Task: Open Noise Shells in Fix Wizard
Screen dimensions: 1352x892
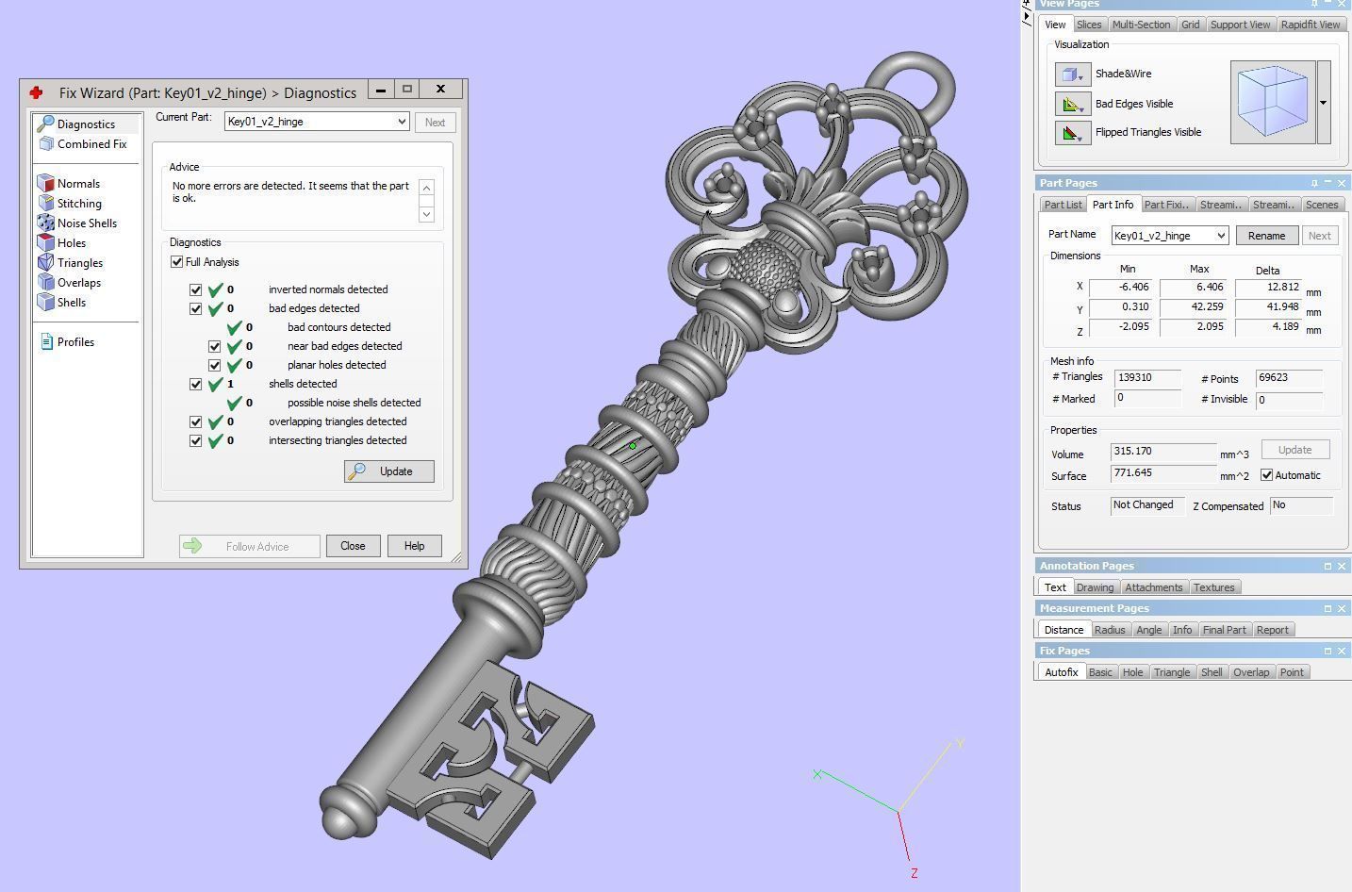Action: click(x=86, y=223)
